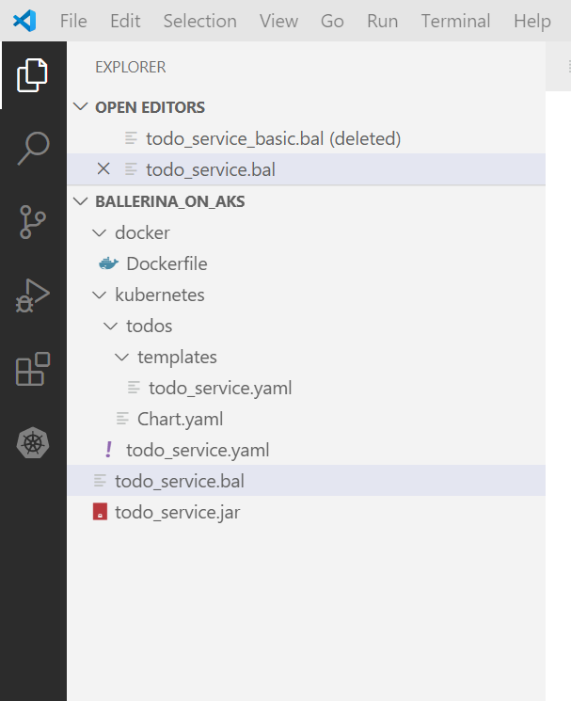This screenshot has height=701, width=571.
Task: Click the VS Code logo icon
Action: [x=25, y=21]
